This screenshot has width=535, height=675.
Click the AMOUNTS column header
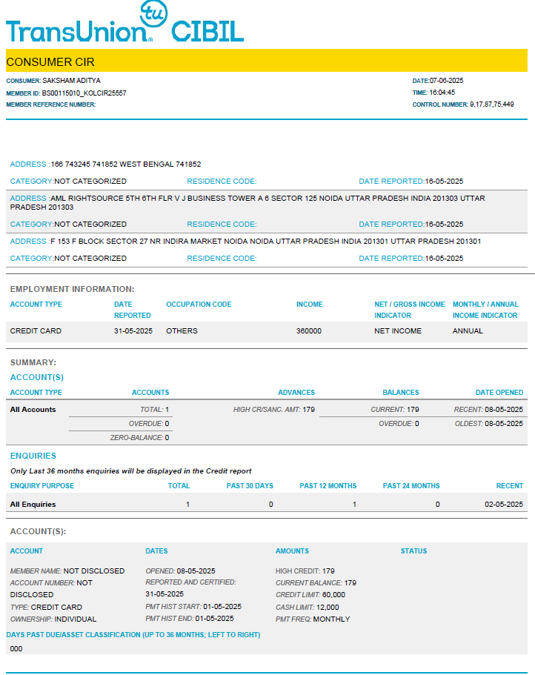click(x=292, y=551)
